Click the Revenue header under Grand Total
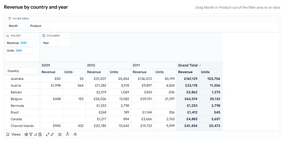The image size is (284, 142). (188, 72)
